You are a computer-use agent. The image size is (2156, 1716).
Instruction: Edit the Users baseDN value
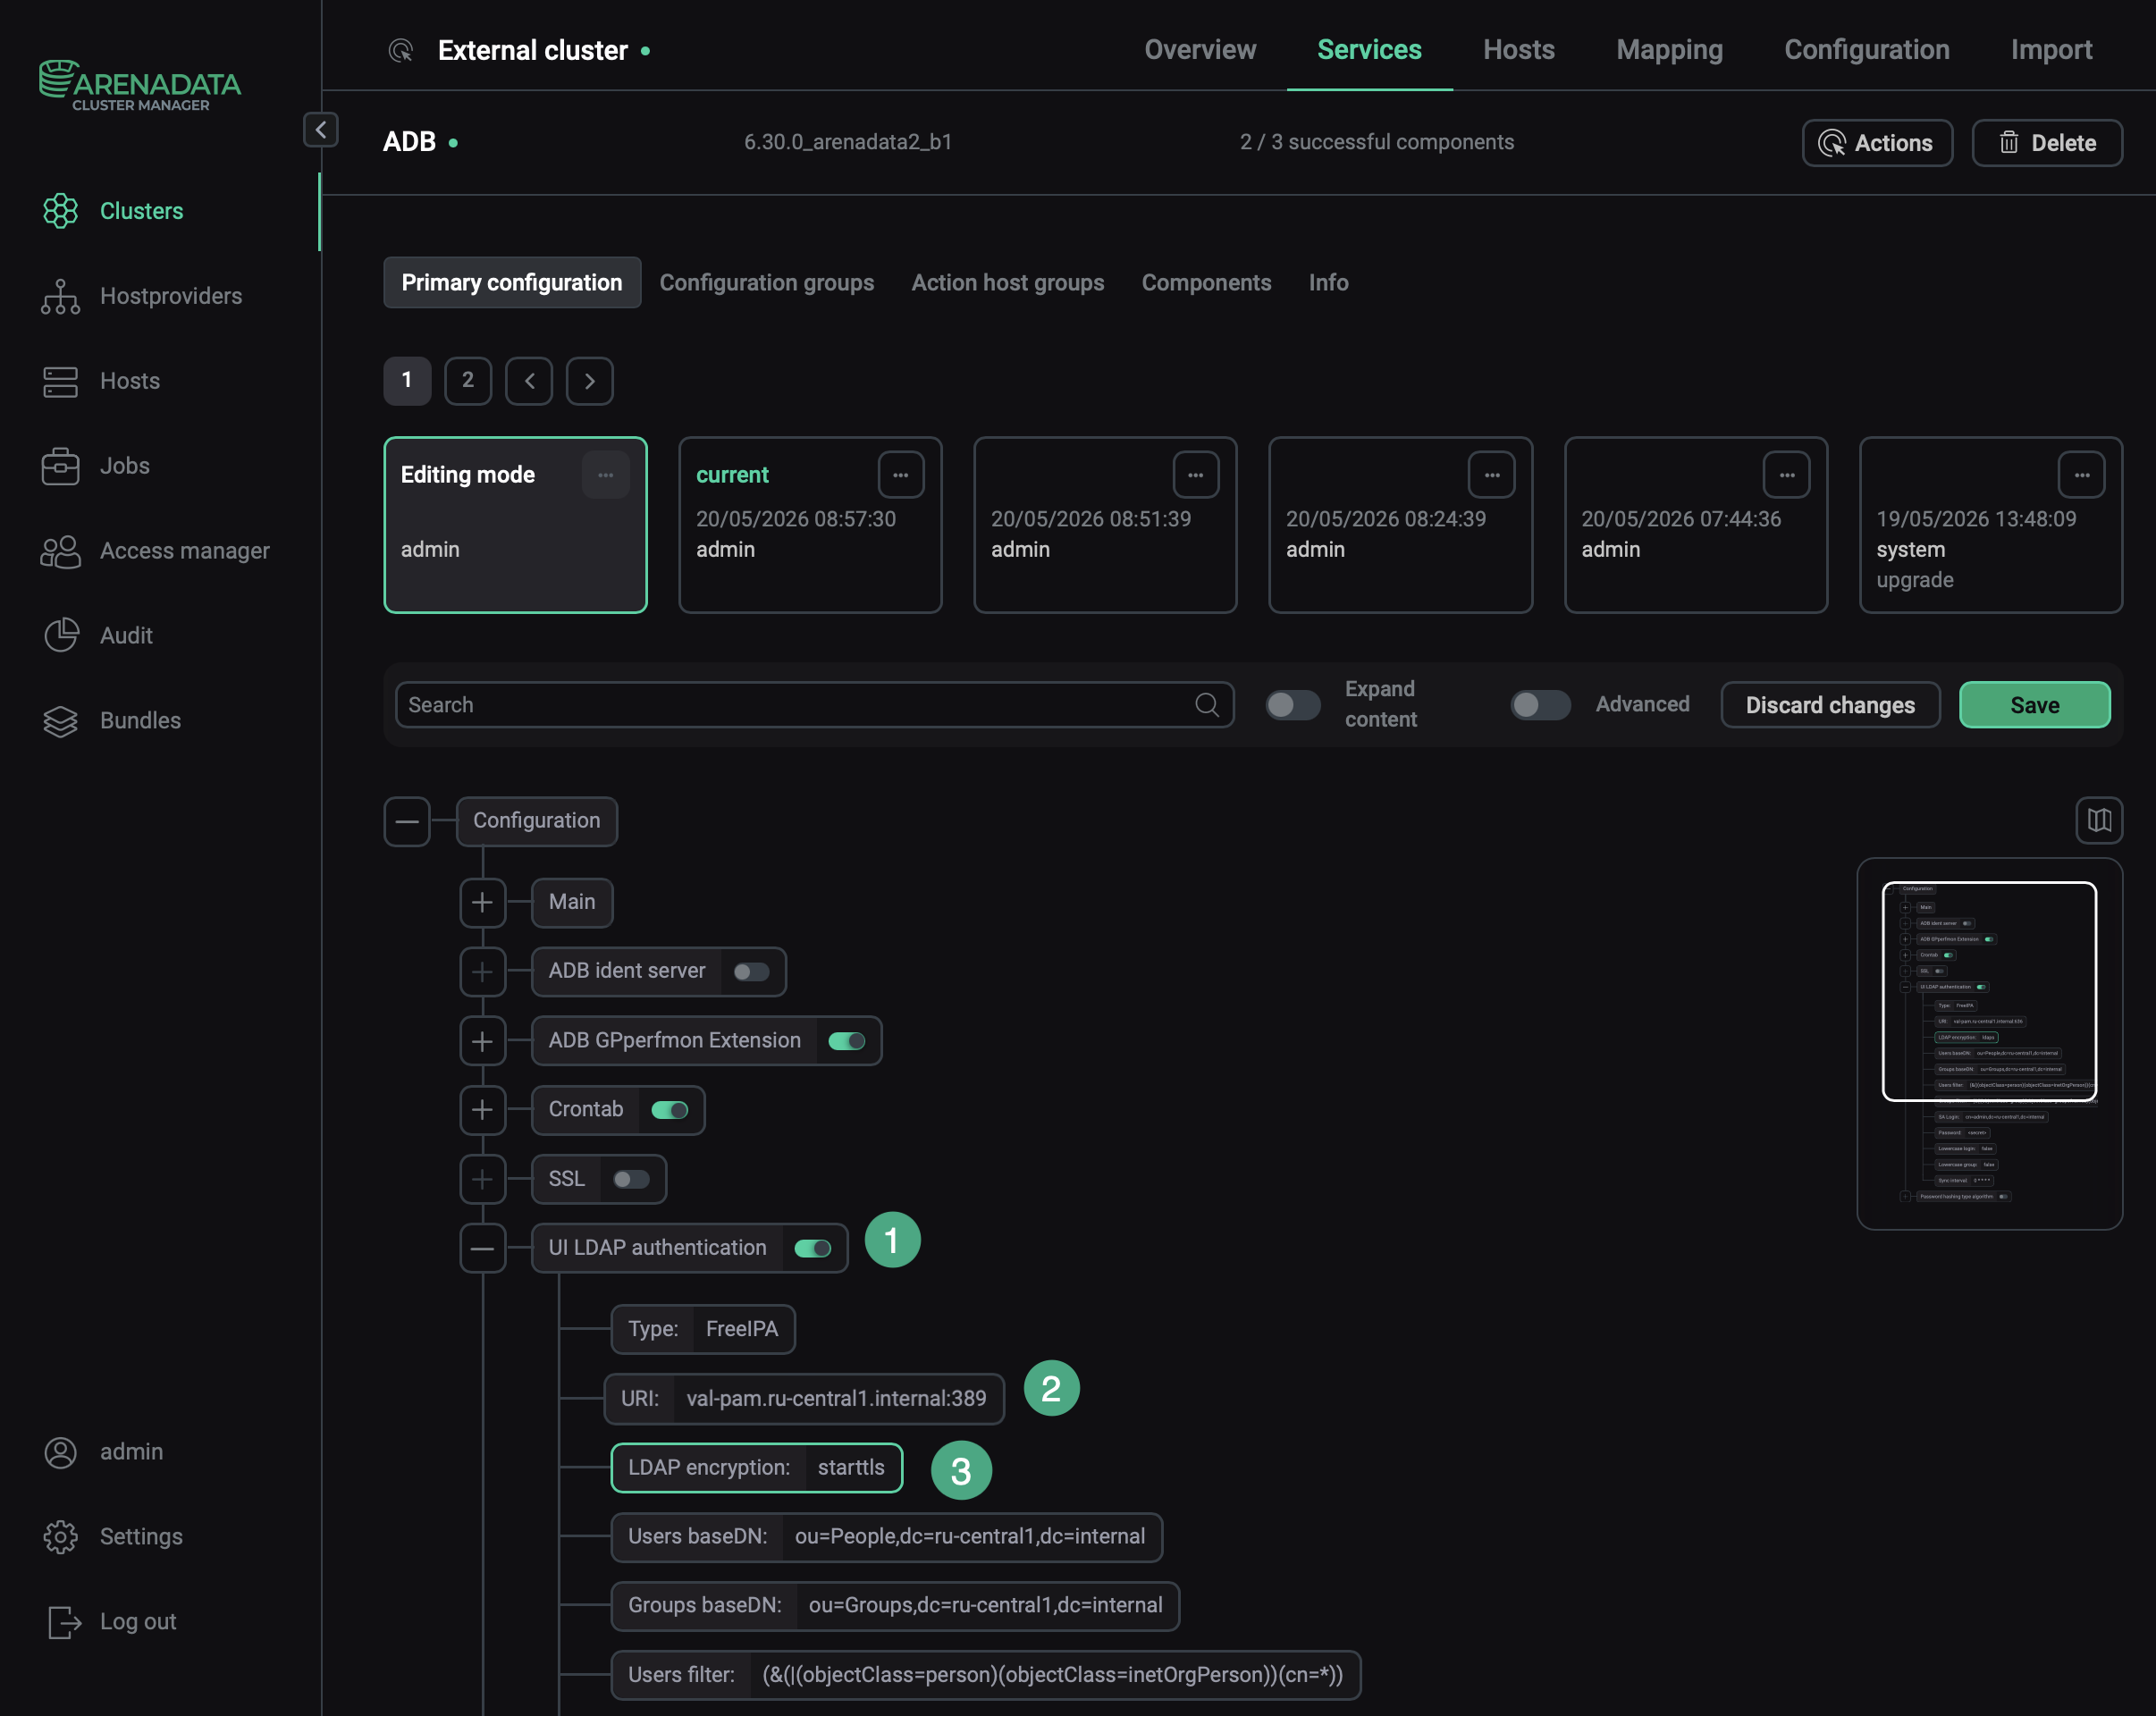(970, 1537)
